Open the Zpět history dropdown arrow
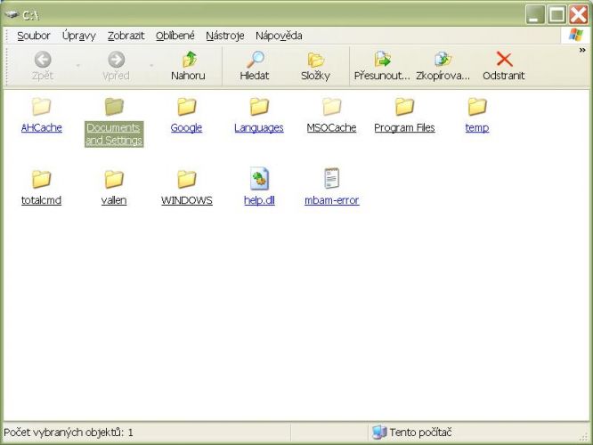Viewport: 593px width, 445px height. (78, 65)
